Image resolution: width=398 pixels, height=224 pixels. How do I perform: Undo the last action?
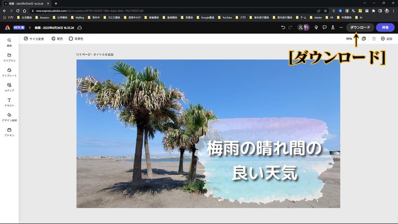pos(283,27)
